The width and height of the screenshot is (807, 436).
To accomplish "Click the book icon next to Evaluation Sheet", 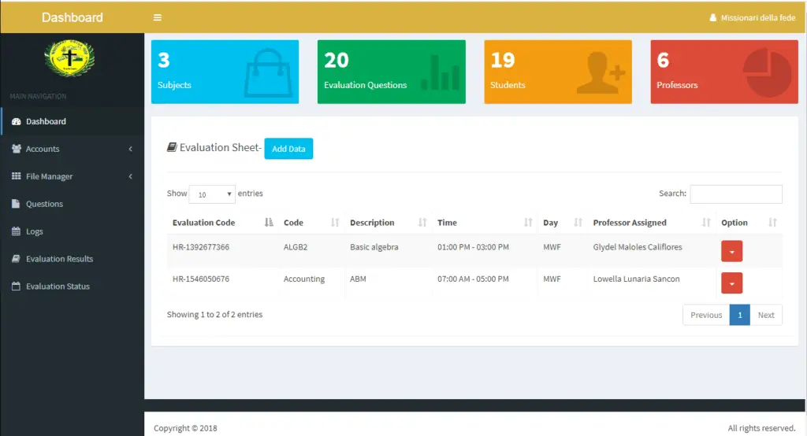I will (x=172, y=147).
